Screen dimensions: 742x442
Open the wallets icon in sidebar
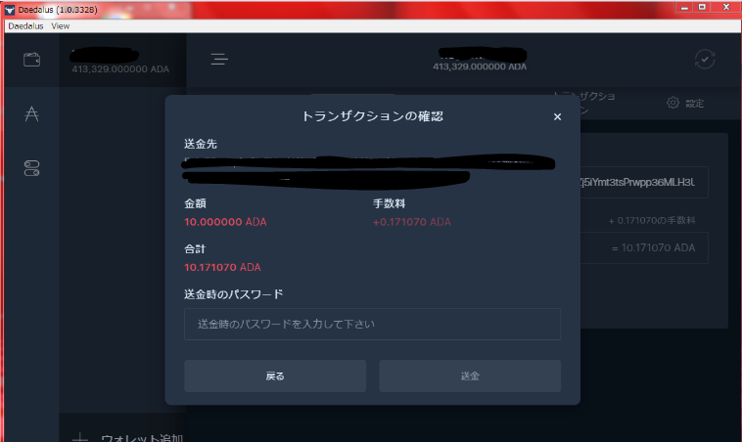(31, 60)
